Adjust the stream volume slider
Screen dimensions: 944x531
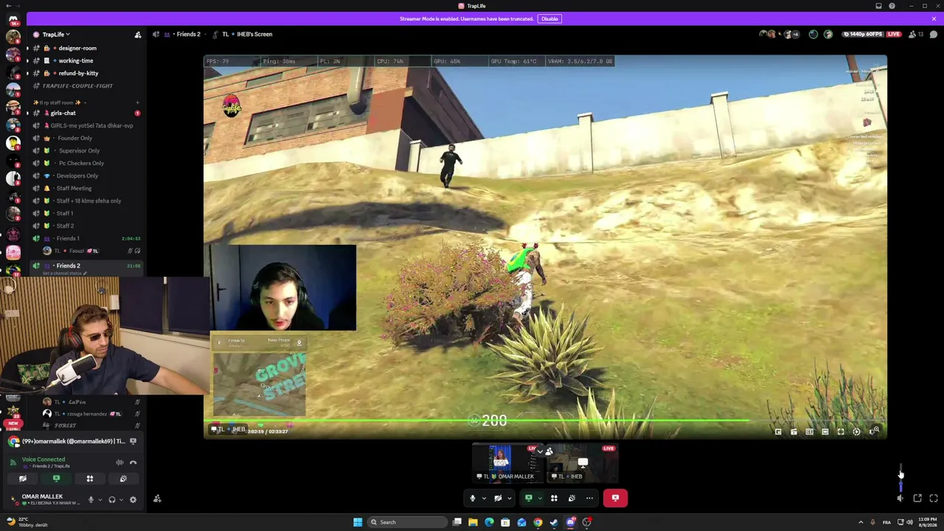900,479
